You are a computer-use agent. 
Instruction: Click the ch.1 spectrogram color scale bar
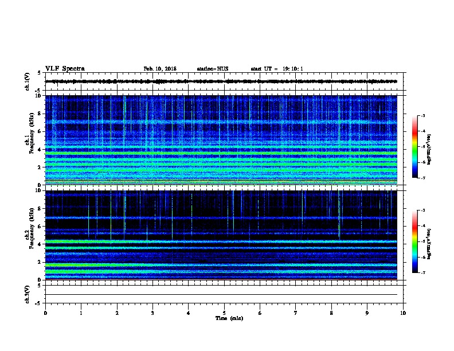415,147
